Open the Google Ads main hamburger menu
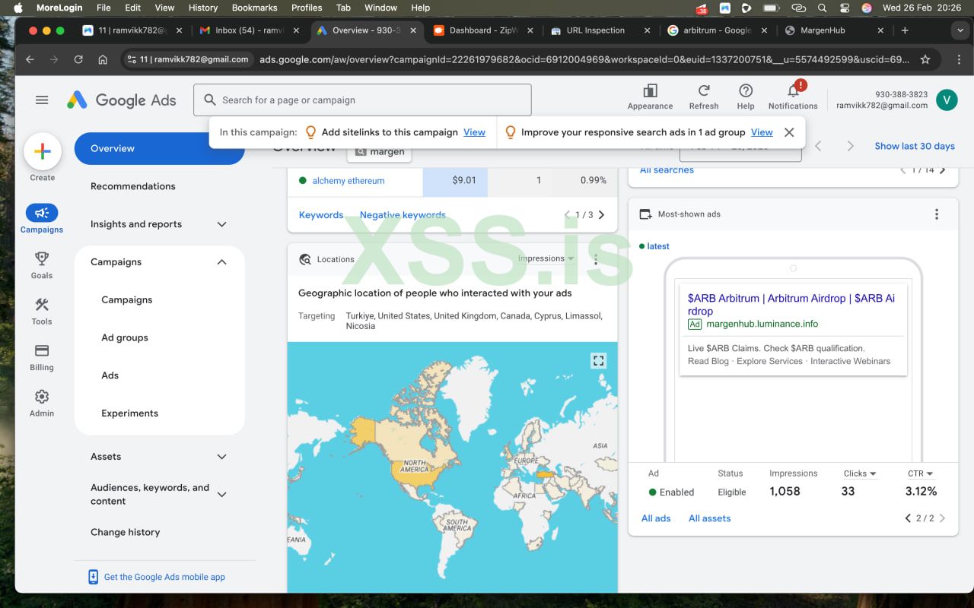Viewport: 974px width, 608px height. pyautogui.click(x=42, y=100)
